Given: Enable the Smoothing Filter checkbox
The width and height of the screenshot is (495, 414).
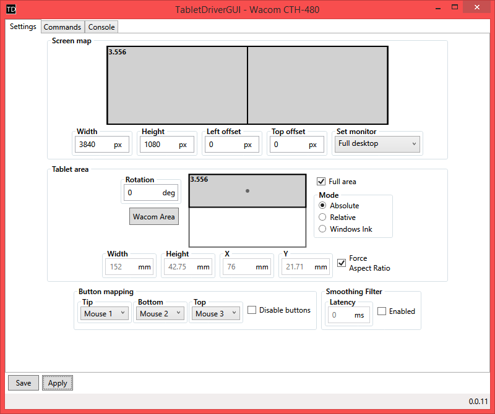Looking at the screenshot, I should [382, 311].
